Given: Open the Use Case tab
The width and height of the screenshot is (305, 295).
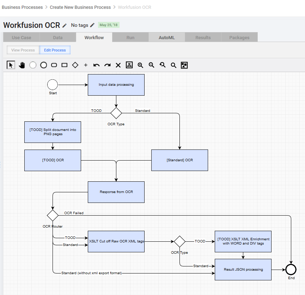Looking at the screenshot, I should coord(22,37).
